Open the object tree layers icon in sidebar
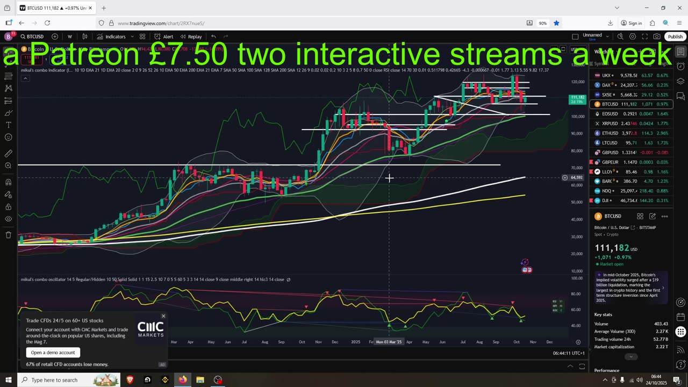This screenshot has height=387, width=688. tap(680, 81)
